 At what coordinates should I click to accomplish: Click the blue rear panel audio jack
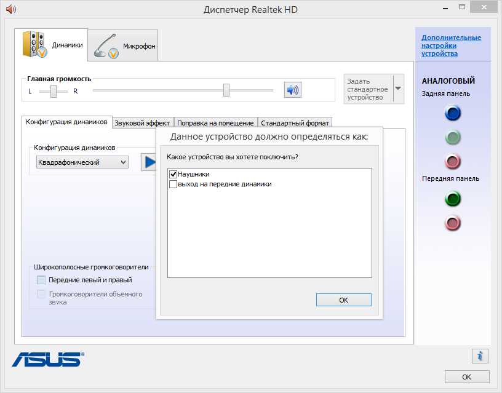453,113
